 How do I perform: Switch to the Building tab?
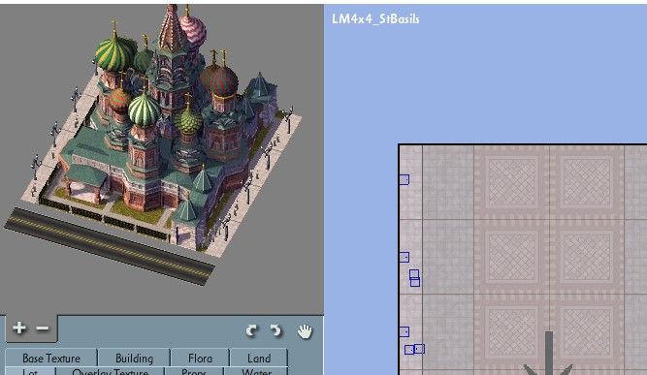click(x=134, y=359)
